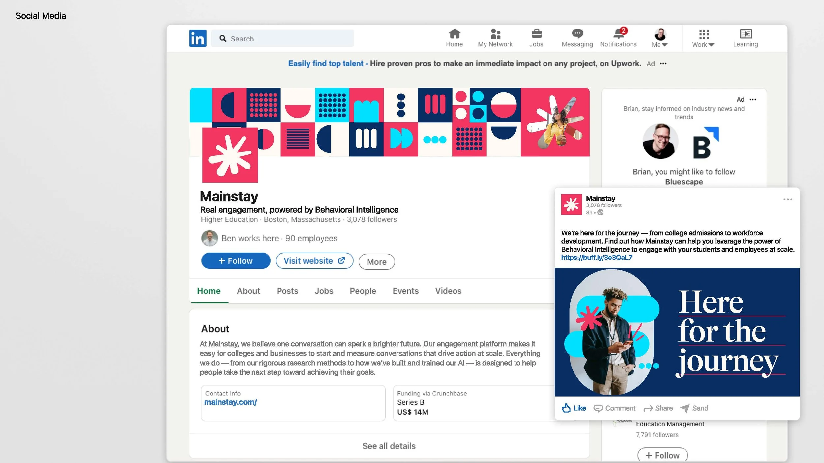Click Mainstay logo in the post header
The height and width of the screenshot is (463, 824).
pyautogui.click(x=572, y=204)
